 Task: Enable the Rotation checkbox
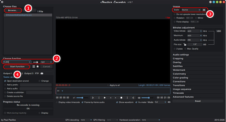(x=175, y=18)
